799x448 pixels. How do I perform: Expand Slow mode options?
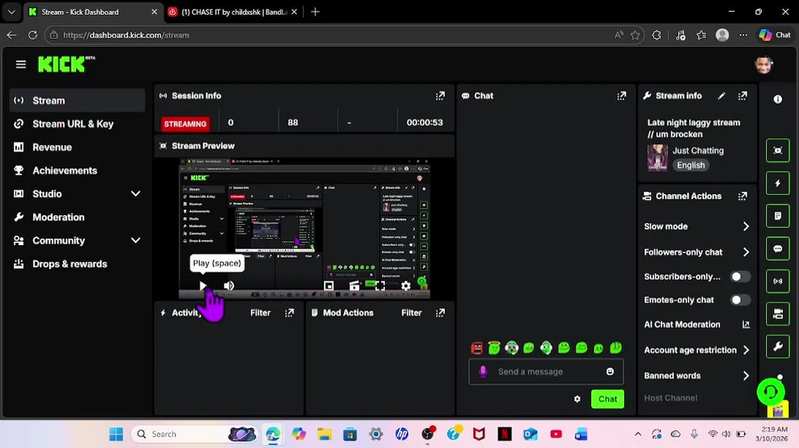click(745, 226)
